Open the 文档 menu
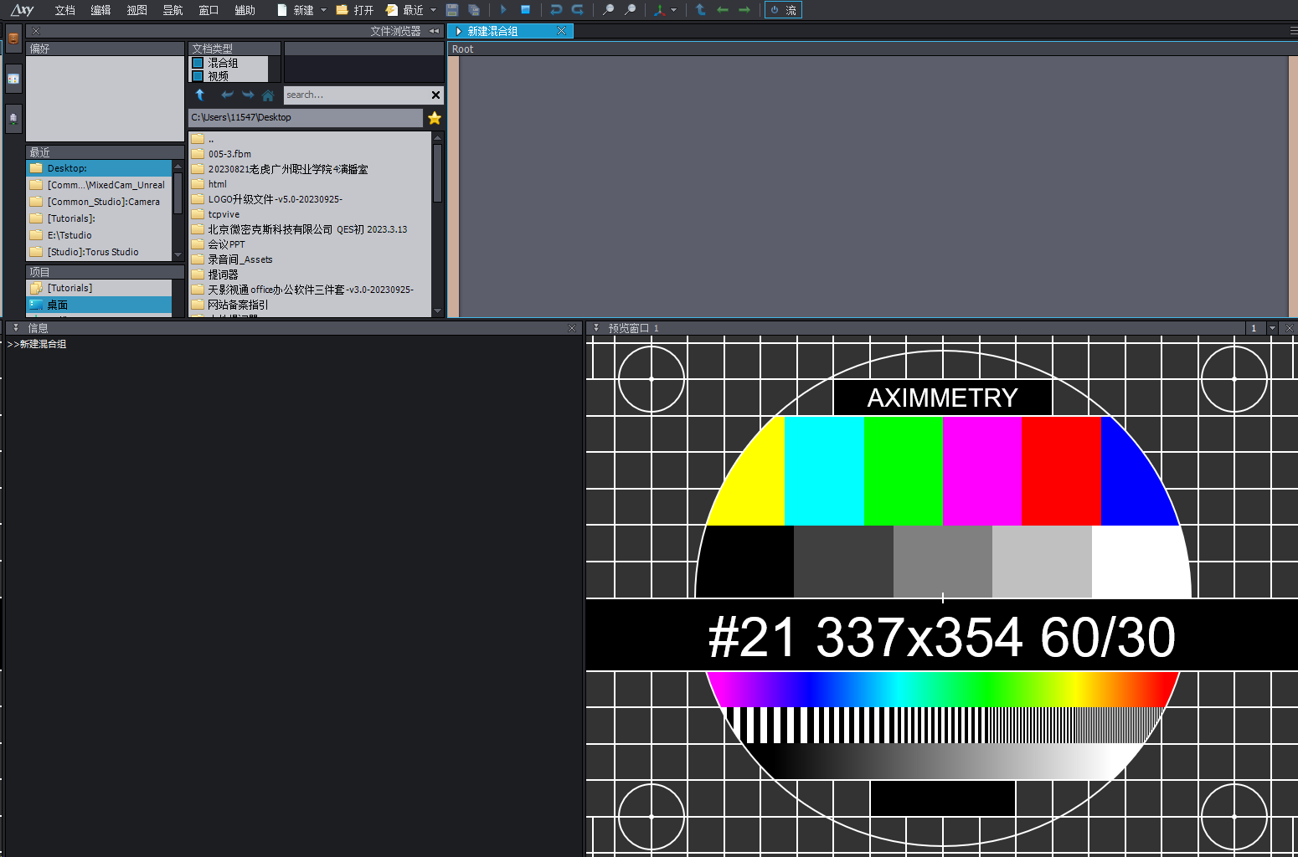Image resolution: width=1298 pixels, height=857 pixels. (x=64, y=10)
